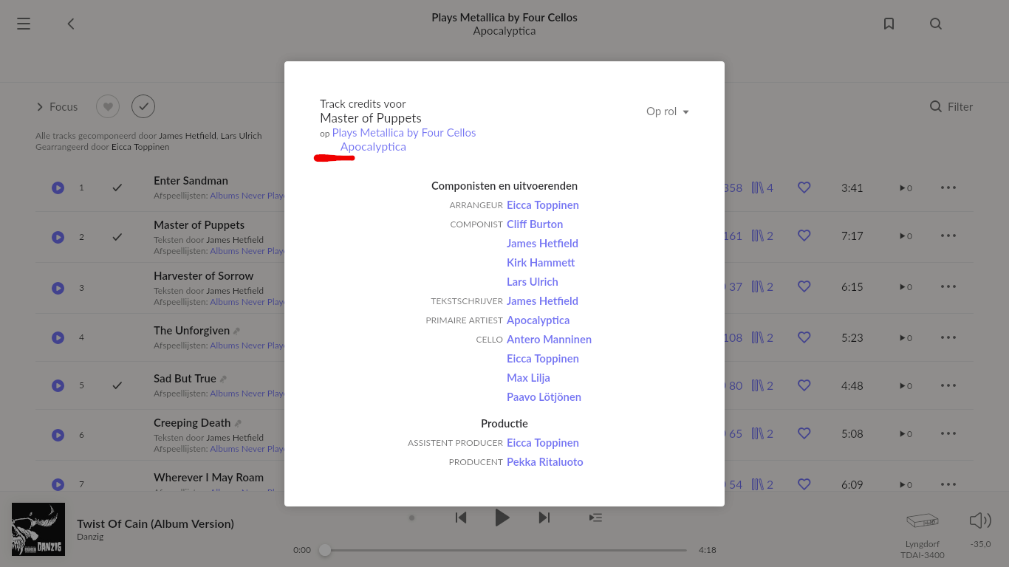The width and height of the screenshot is (1009, 567).
Task: Toggle pick checkmark on Master of Puppets
Action: click(117, 237)
